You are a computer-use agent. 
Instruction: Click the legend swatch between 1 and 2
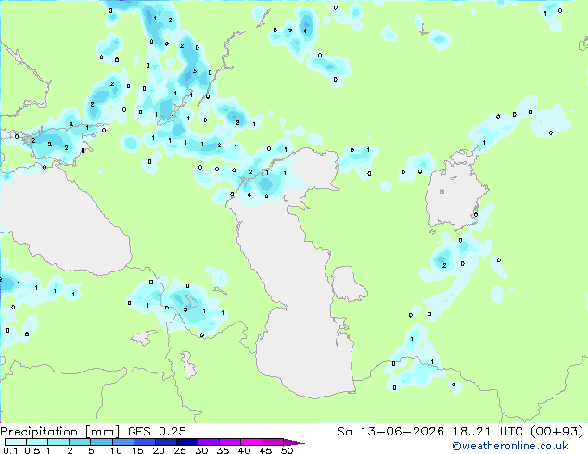pos(58,442)
